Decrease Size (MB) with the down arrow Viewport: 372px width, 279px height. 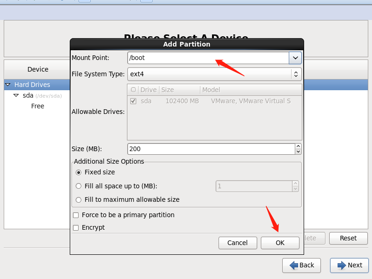[298, 152]
